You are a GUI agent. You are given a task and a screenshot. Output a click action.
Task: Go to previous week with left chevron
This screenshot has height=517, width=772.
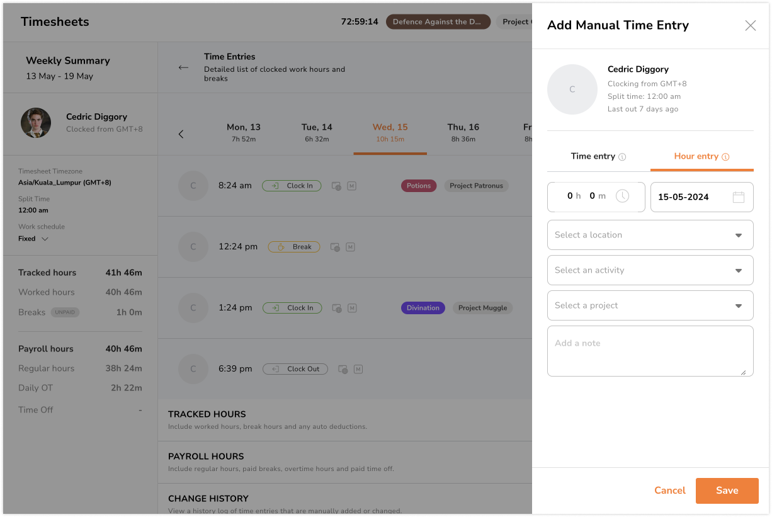point(181,134)
